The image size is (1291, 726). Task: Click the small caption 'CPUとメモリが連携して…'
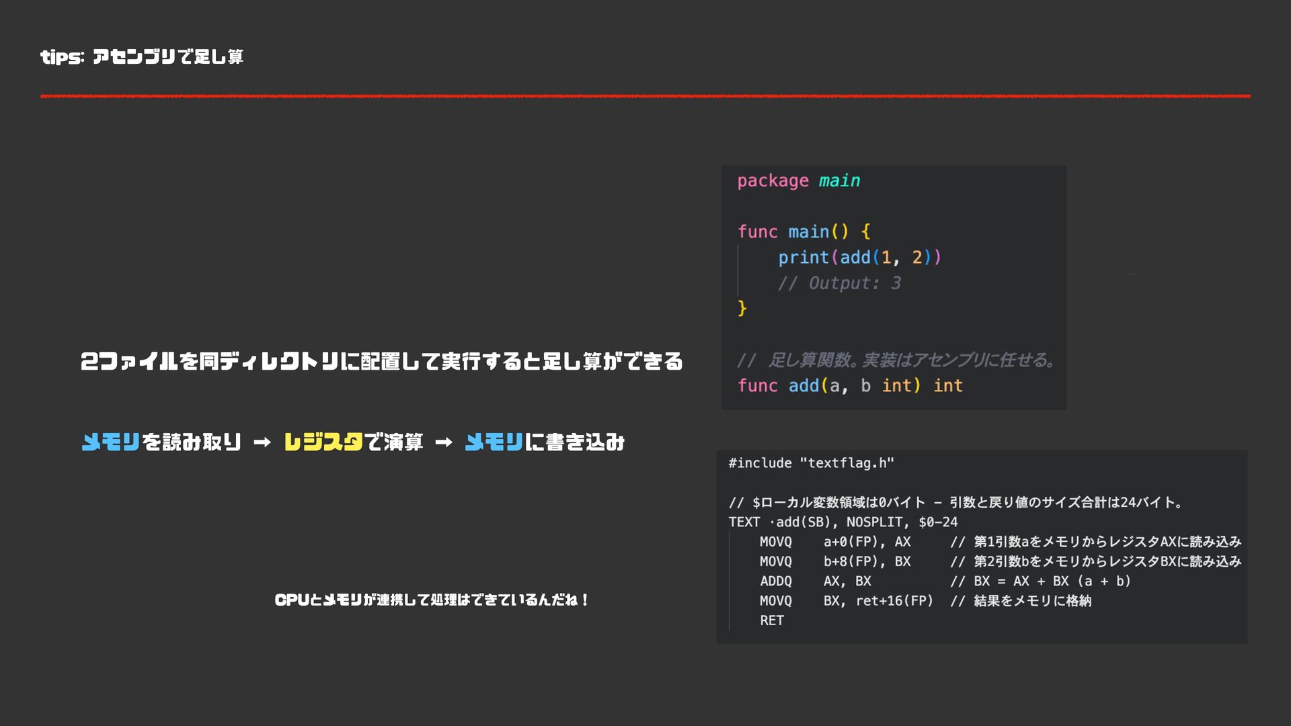(432, 600)
